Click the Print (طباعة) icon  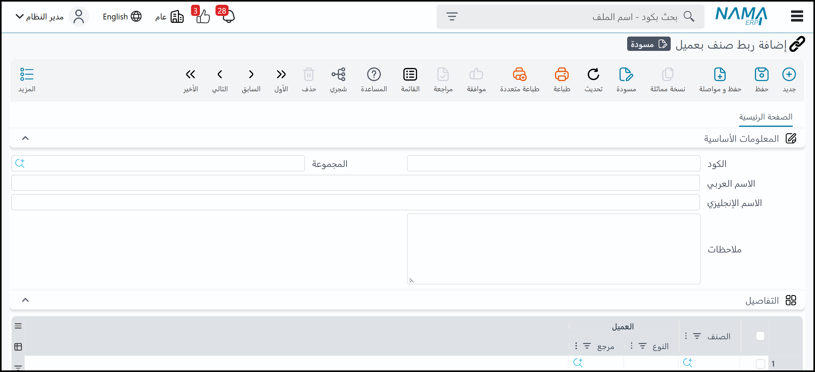point(562,75)
